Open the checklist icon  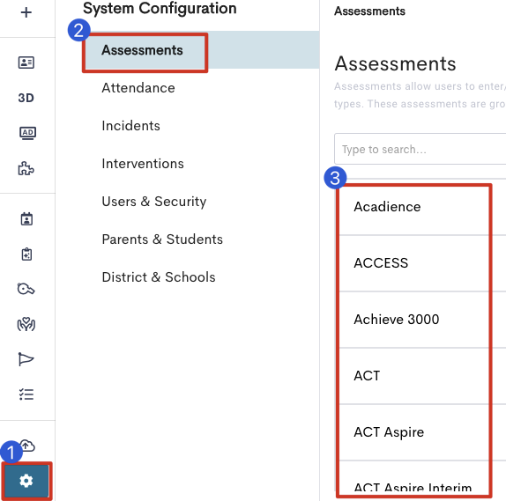(26, 394)
